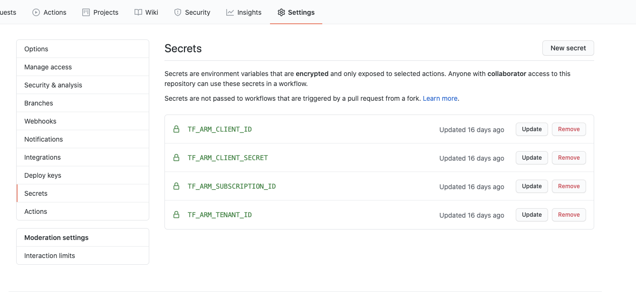Click the Security shield icon
The width and height of the screenshot is (636, 297).
tap(178, 12)
